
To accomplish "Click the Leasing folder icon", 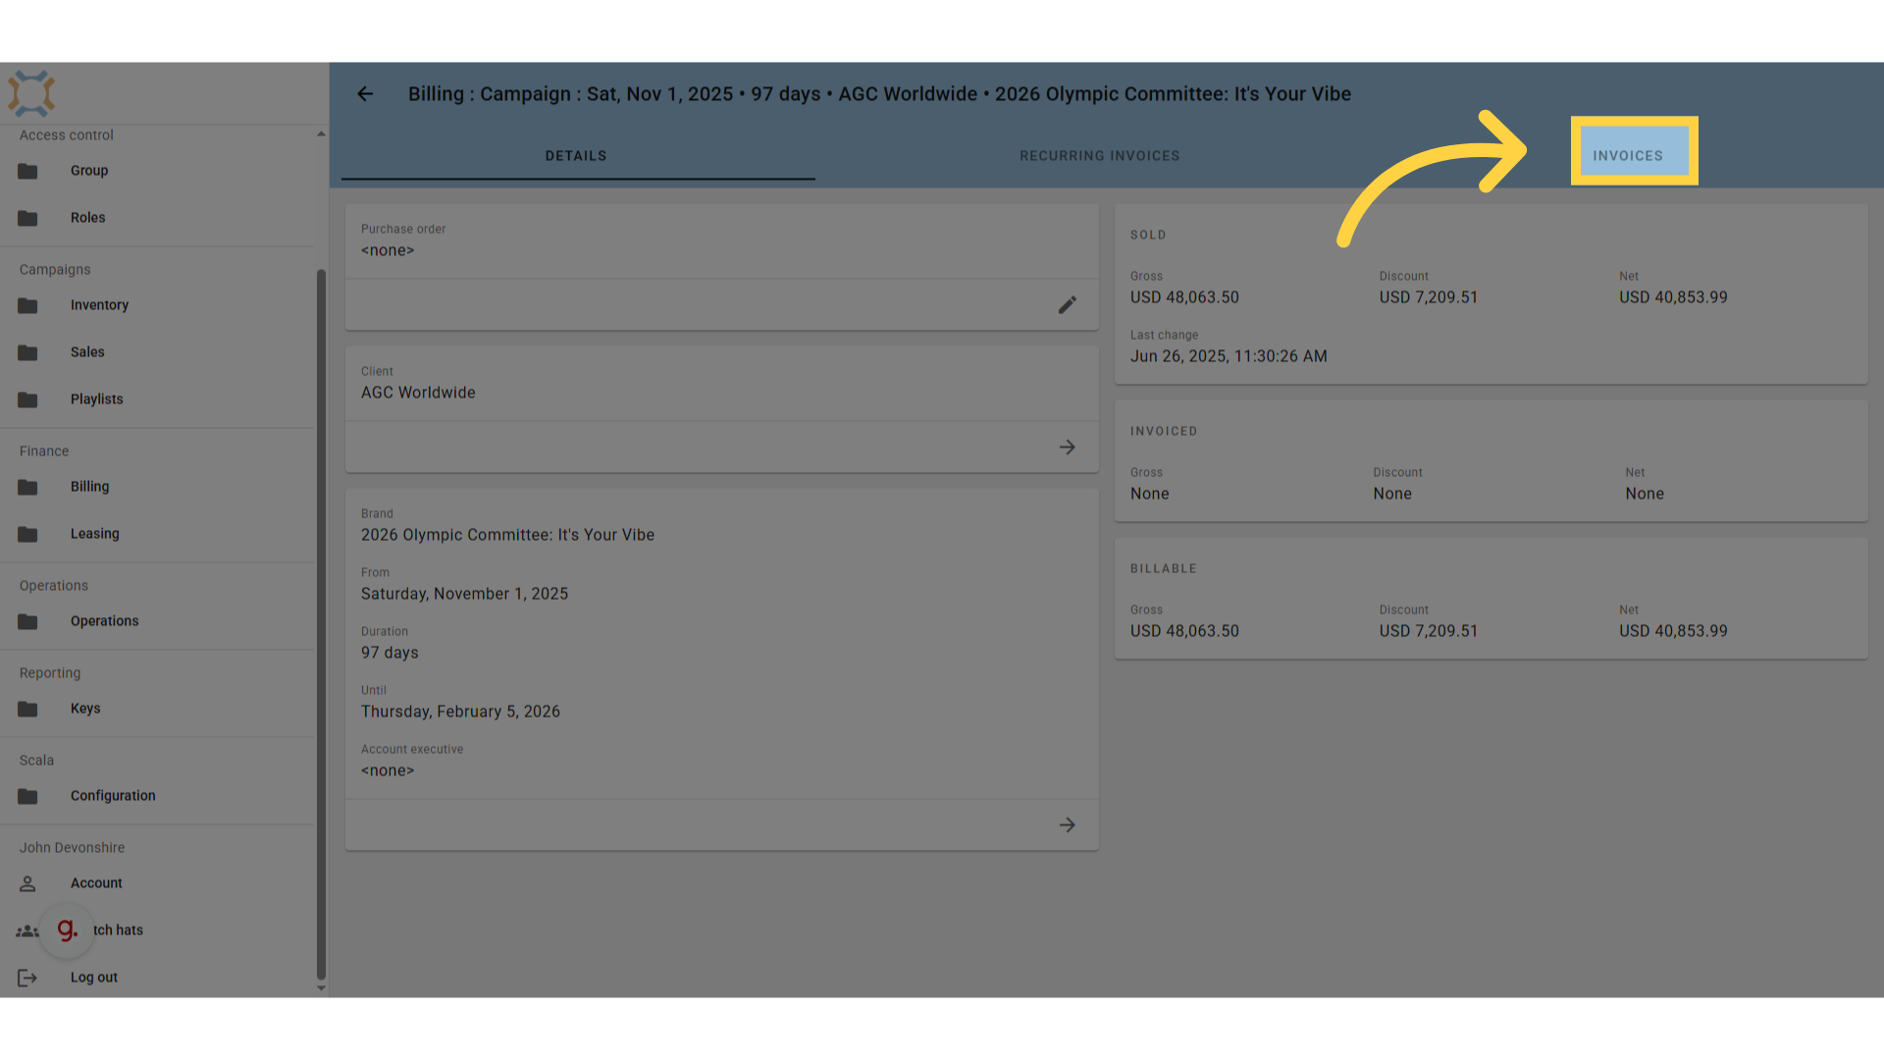I will (27, 534).
